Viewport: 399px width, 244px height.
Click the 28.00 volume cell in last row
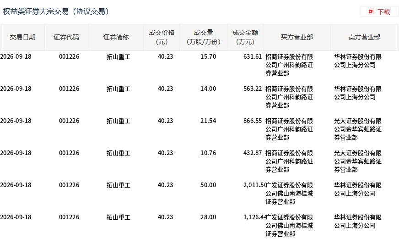(x=208, y=217)
